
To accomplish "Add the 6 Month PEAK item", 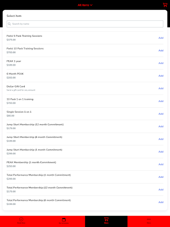I will coord(161,76).
